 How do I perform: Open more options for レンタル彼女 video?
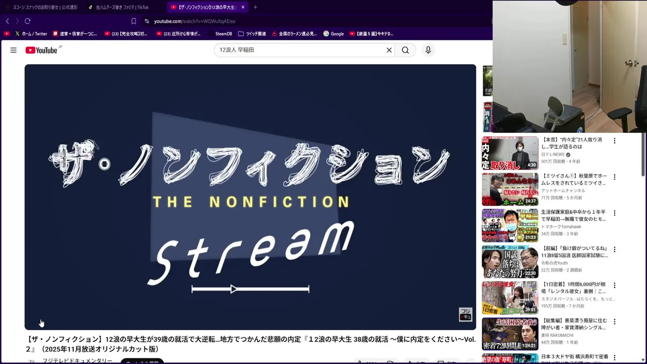tap(615, 286)
